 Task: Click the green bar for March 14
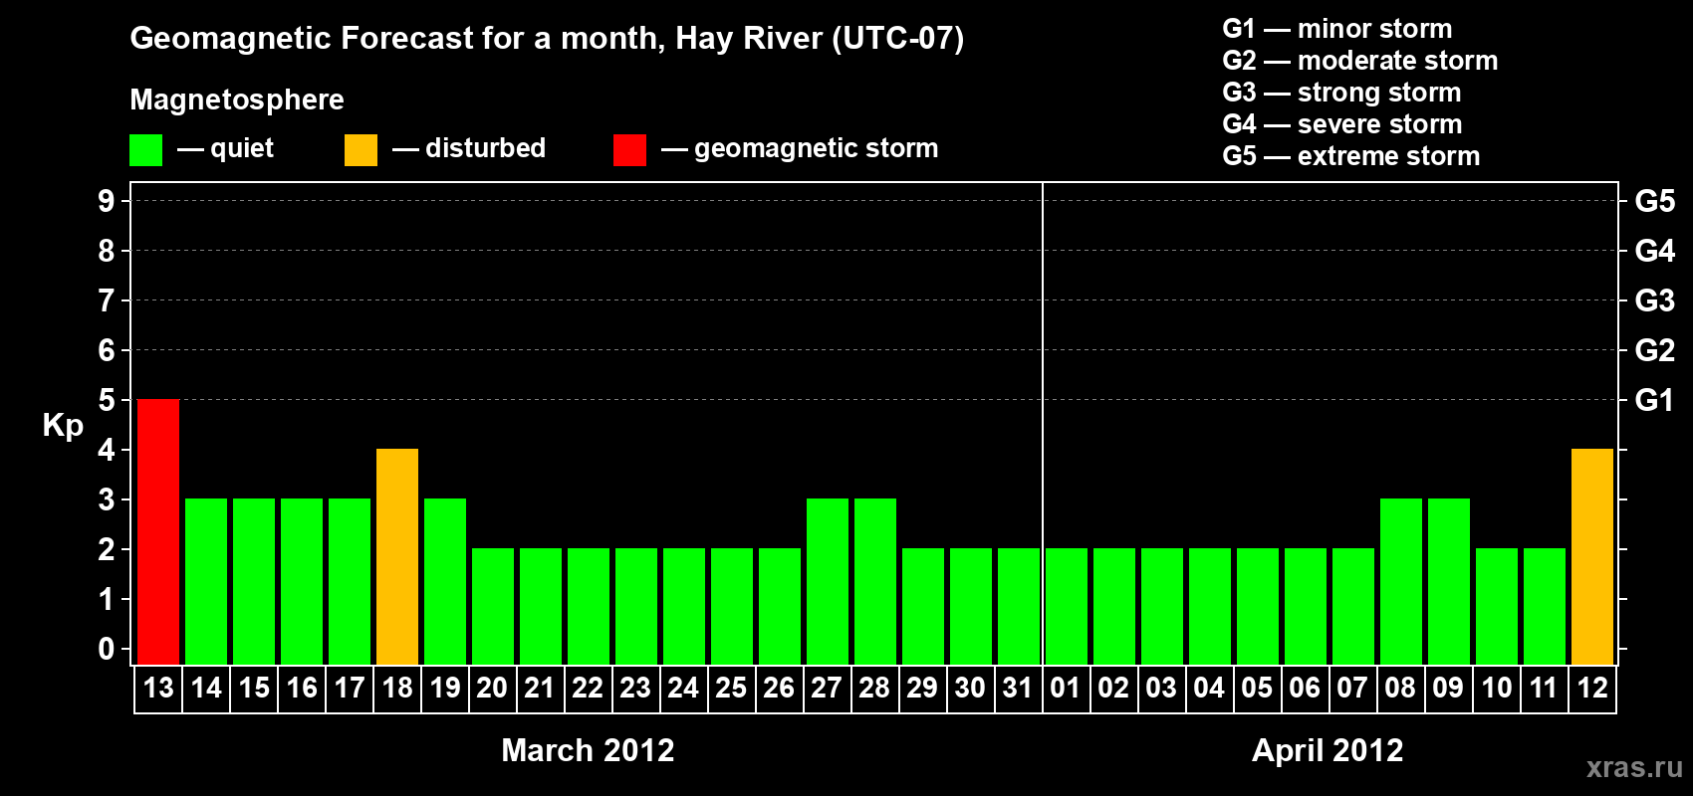[206, 581]
